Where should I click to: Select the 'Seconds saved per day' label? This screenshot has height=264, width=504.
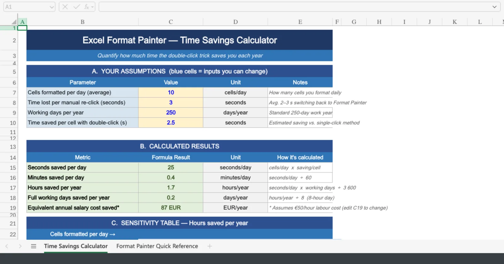83,168
